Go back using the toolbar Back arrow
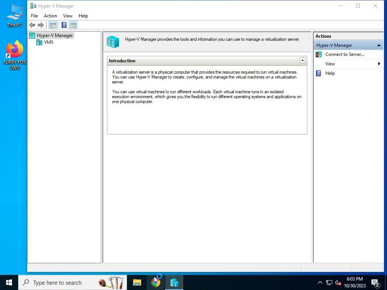The height and width of the screenshot is (290, 387). point(32,25)
